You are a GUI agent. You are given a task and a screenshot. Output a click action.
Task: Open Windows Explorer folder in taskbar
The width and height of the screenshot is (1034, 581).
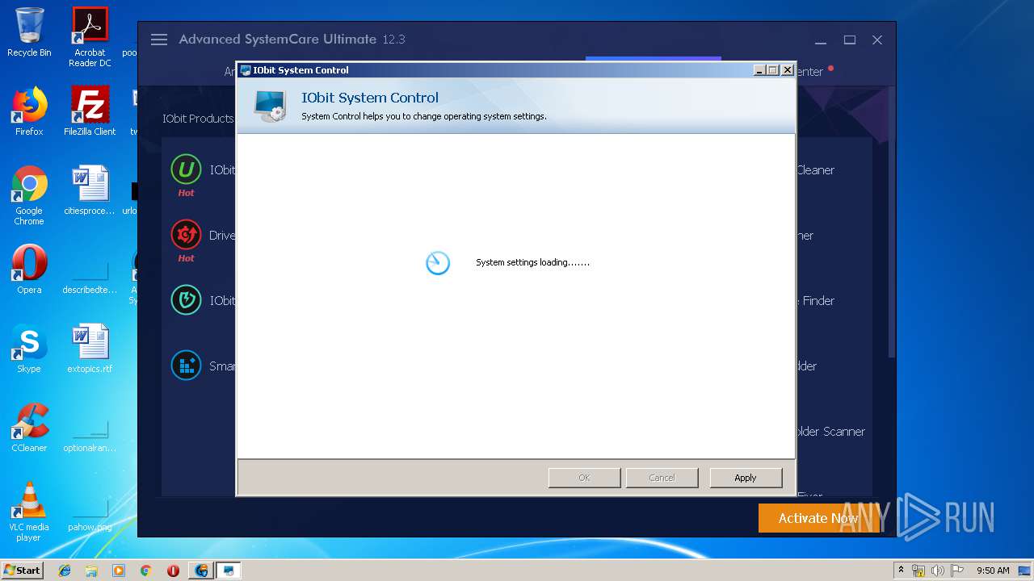(x=91, y=571)
